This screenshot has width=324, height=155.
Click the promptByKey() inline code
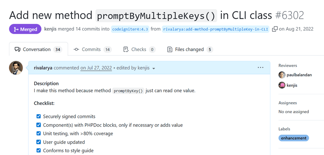[128, 91]
